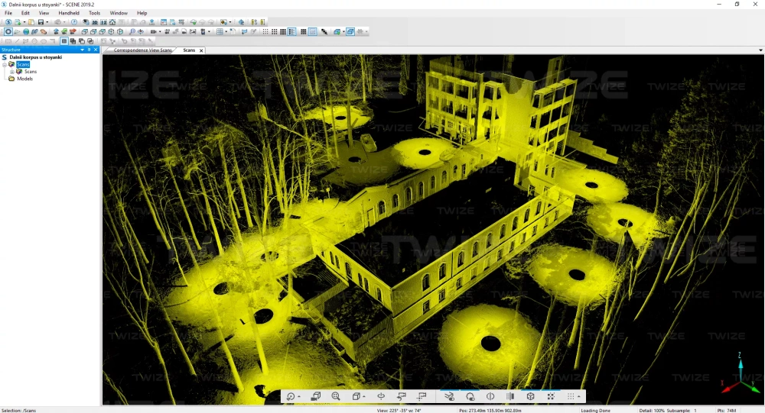
Task: Switch to Correspondence View Scans tab
Action: tap(142, 50)
